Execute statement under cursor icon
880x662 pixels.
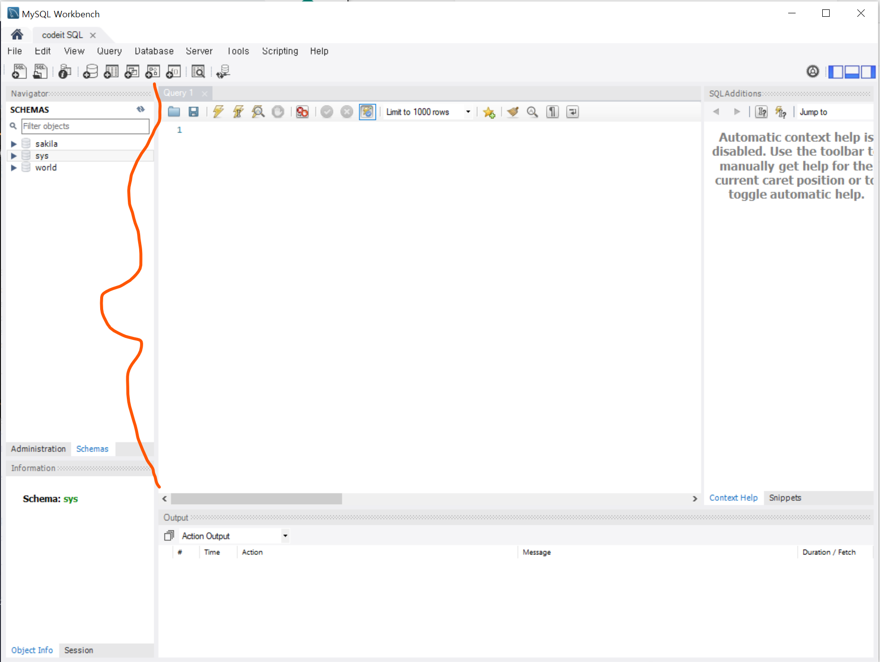pyautogui.click(x=238, y=112)
